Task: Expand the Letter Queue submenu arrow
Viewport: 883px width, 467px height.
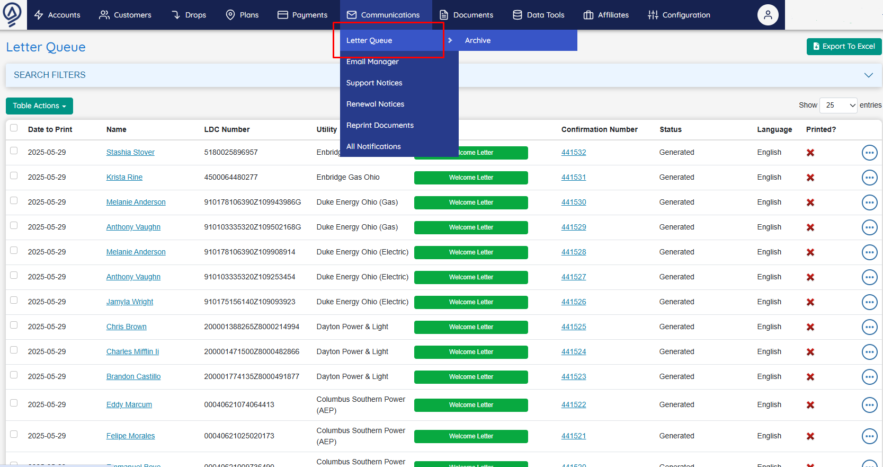Action: 450,40
